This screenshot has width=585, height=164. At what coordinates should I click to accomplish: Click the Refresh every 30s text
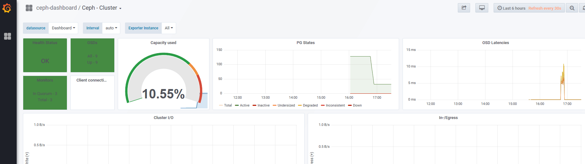(x=544, y=8)
